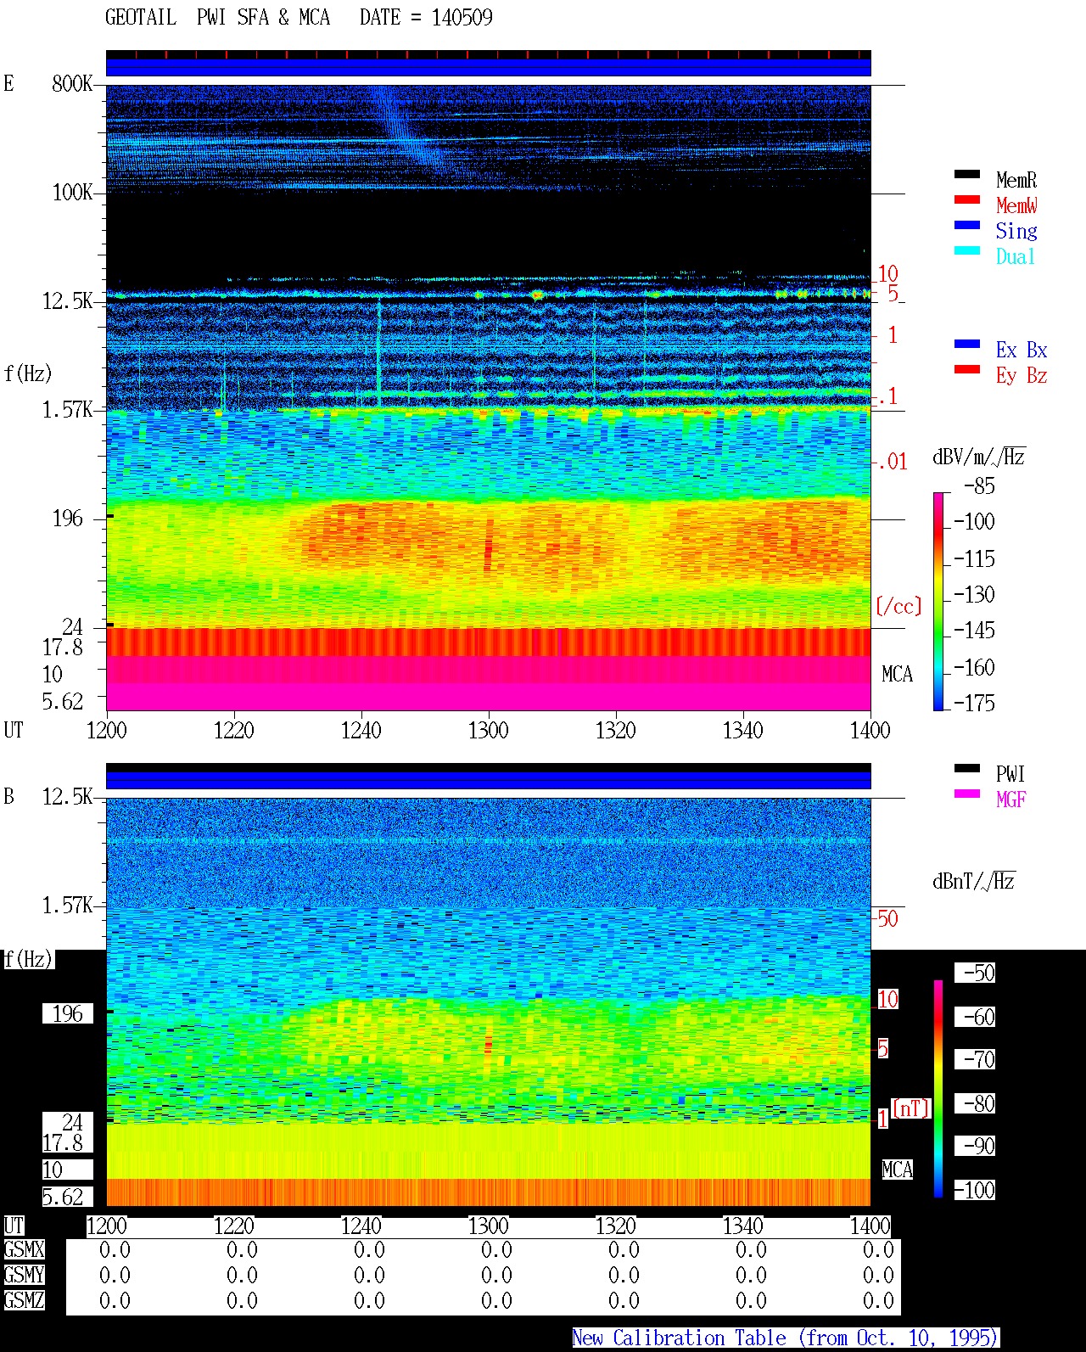Click the E panel label beside 800K
The width and height of the screenshot is (1086, 1352).
click(9, 83)
